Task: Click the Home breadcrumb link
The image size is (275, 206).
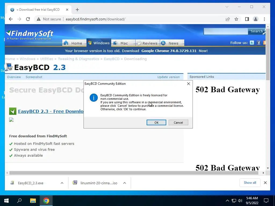Action: [x=10, y=59]
